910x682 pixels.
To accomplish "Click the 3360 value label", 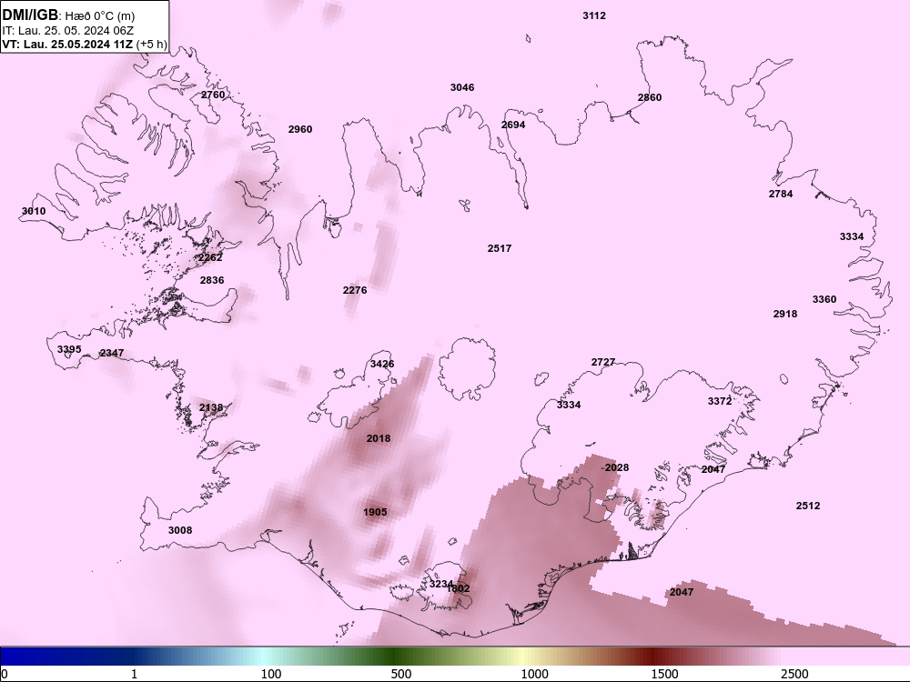I will 824,299.
